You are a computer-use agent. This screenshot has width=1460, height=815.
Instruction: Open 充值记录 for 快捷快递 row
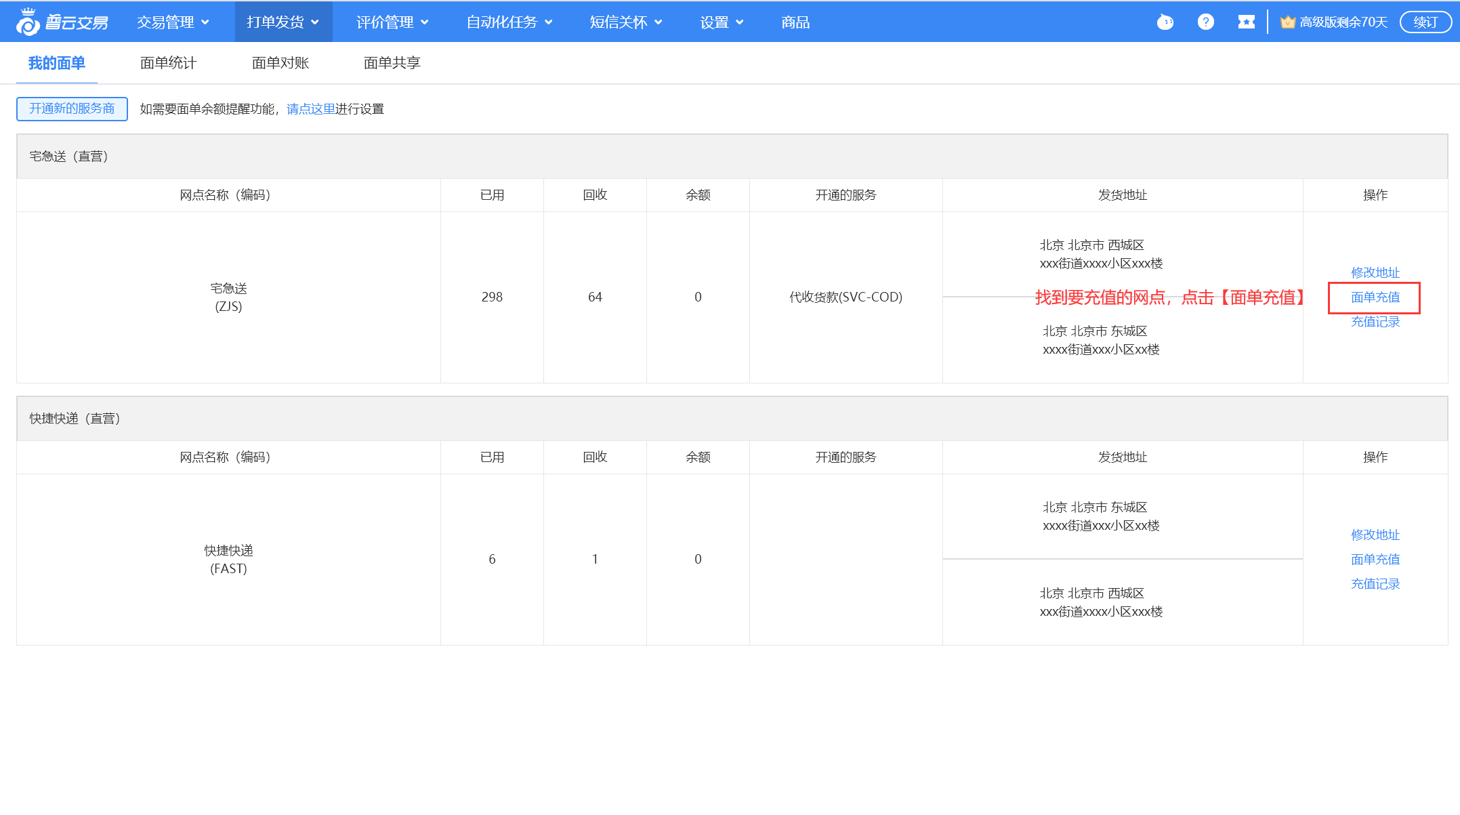tap(1375, 584)
